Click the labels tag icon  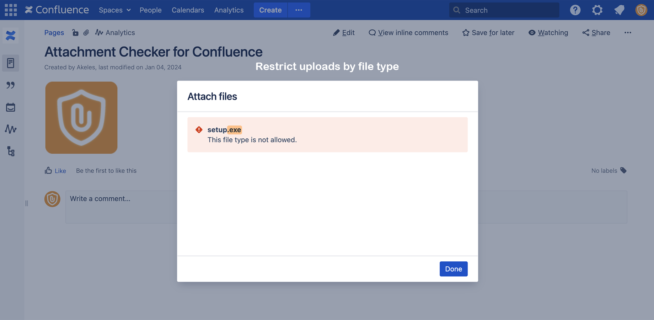point(623,170)
